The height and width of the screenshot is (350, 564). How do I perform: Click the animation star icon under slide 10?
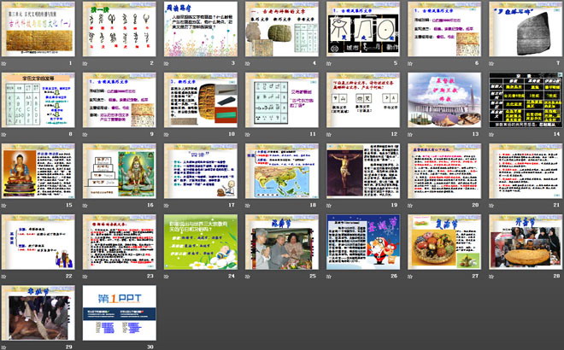click(167, 135)
